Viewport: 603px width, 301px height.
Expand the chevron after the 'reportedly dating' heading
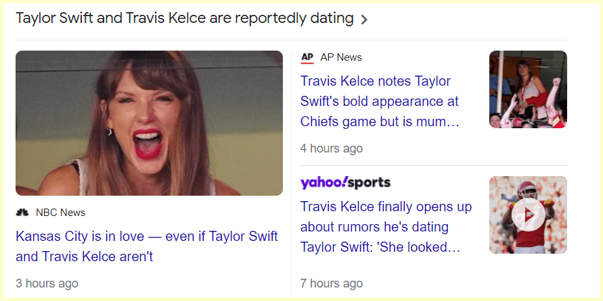click(x=365, y=20)
